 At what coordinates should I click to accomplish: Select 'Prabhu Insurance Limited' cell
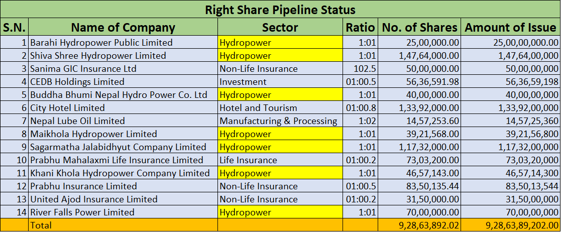point(123,186)
